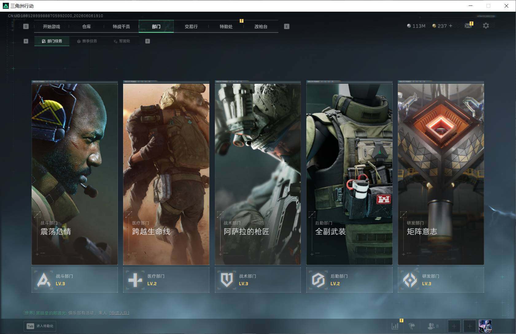Click the 后勤部门 hexagon icon

coord(318,280)
